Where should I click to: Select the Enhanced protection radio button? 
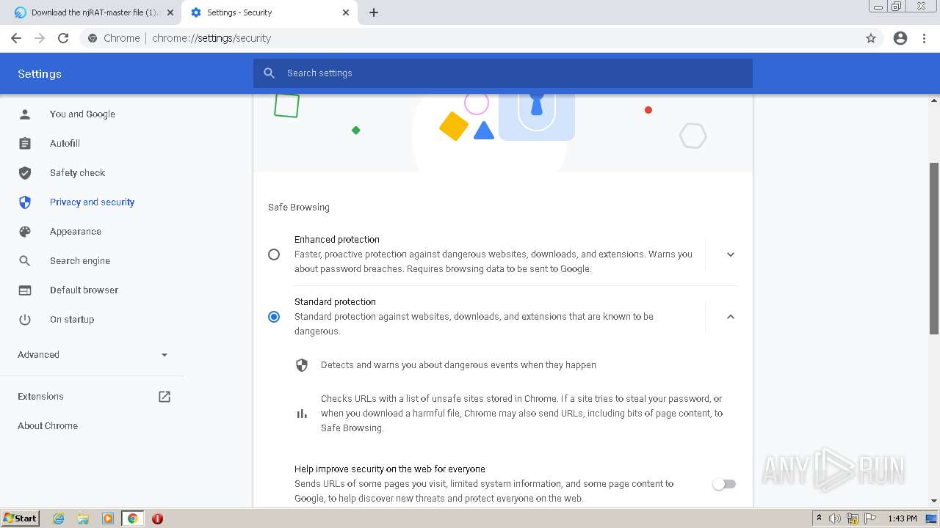274,254
